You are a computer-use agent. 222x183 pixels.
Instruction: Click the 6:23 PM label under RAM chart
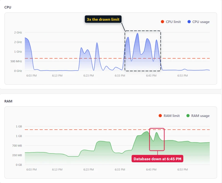click(x=89, y=169)
